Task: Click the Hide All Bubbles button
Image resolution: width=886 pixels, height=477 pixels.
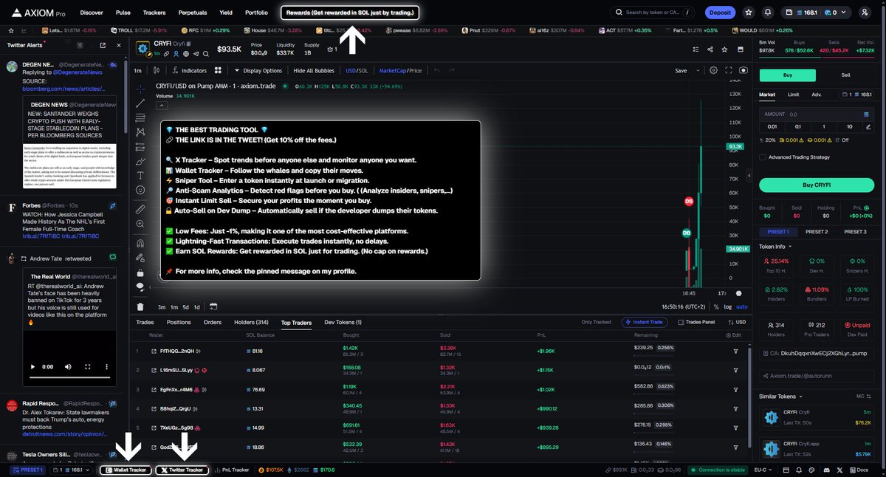Action: (x=314, y=71)
